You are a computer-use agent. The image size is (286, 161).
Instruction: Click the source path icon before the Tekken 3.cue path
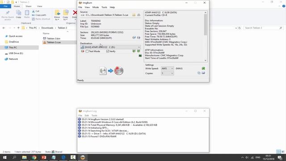coord(83,15)
